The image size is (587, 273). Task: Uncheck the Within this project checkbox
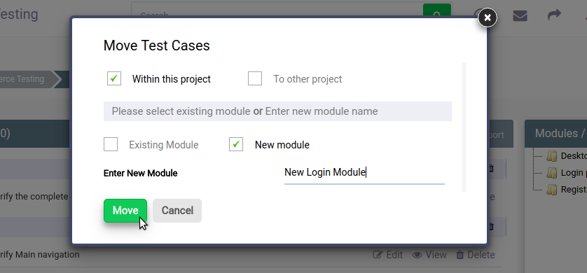coord(114,78)
